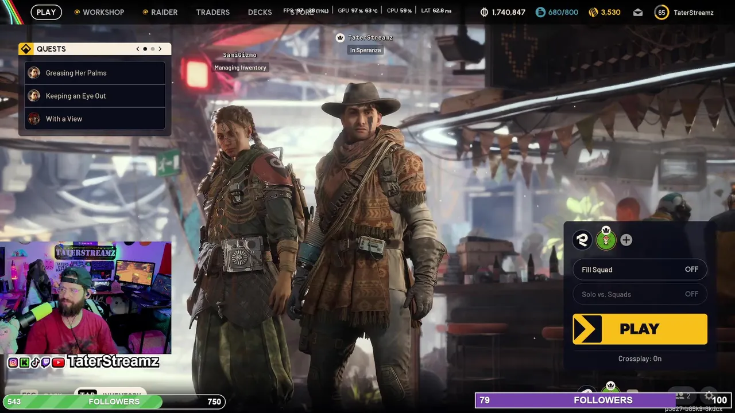Viewport: 735px width, 413px height.
Task: Click the level 65 badge icon
Action: (x=661, y=12)
